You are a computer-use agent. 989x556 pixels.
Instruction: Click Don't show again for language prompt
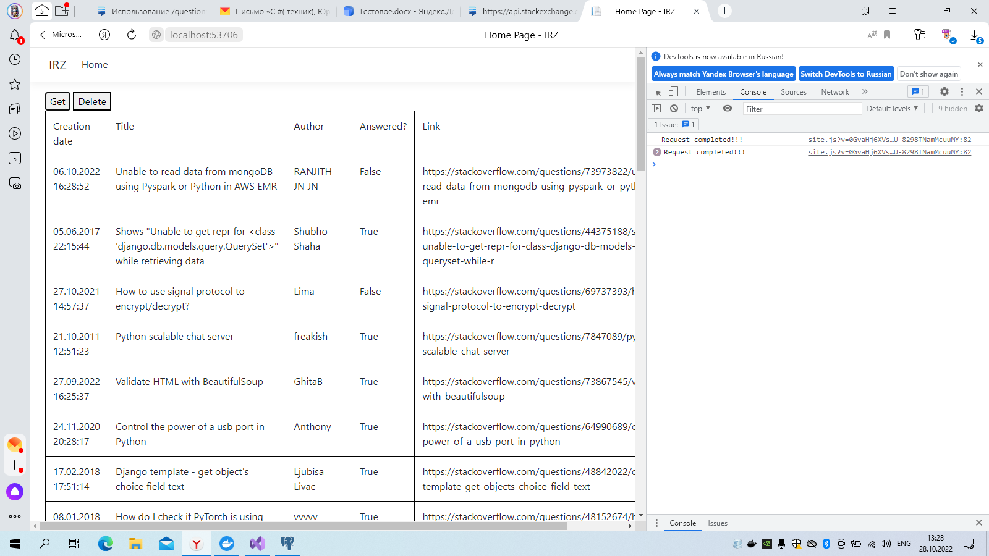(928, 74)
